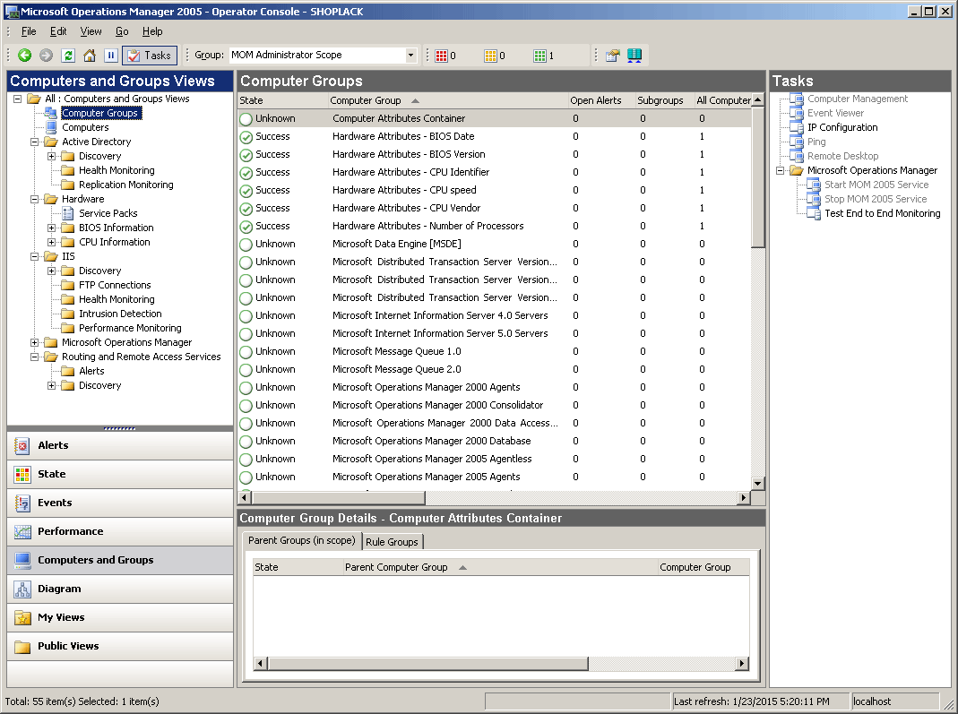The width and height of the screenshot is (958, 714).
Task: Open the Reporting Console toolbar icon
Action: tap(634, 56)
